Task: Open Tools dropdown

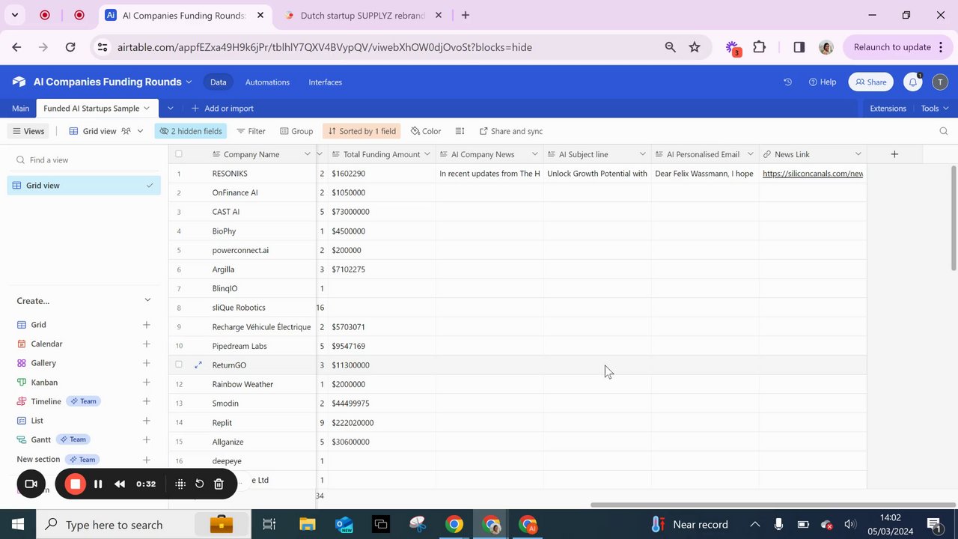Action: click(x=935, y=109)
